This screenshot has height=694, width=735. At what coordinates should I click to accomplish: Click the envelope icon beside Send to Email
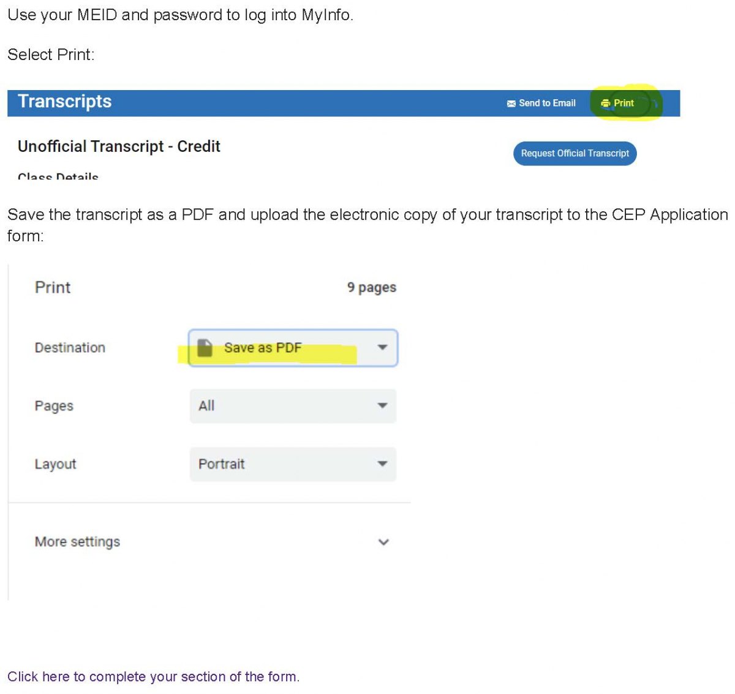[511, 104]
